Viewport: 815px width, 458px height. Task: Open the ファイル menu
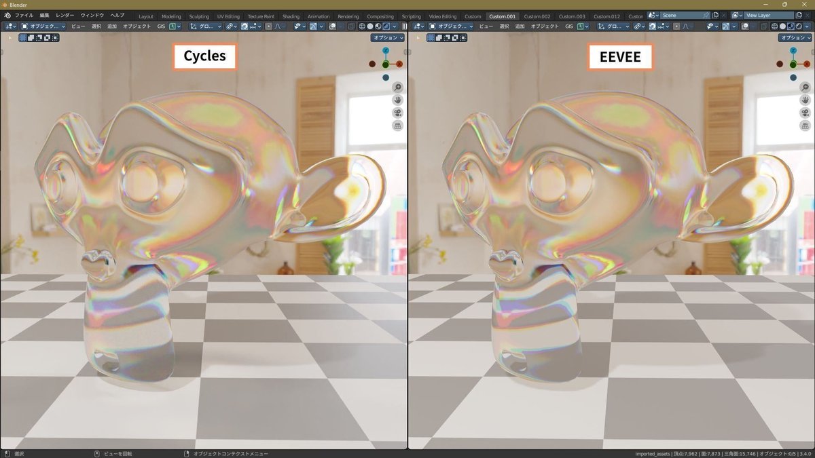(24, 15)
